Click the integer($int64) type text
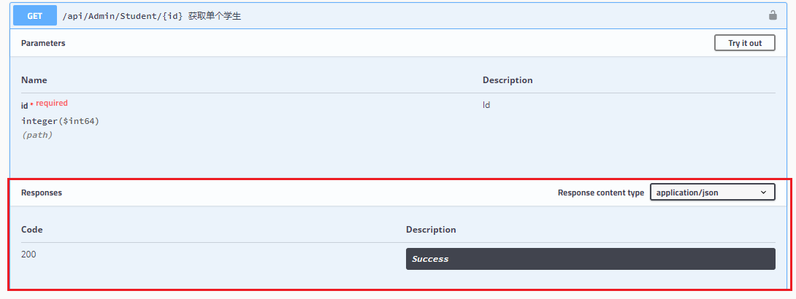Viewport: 796px width, 299px height. [60, 121]
